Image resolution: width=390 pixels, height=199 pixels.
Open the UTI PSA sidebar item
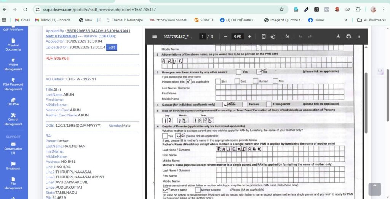[13, 102]
